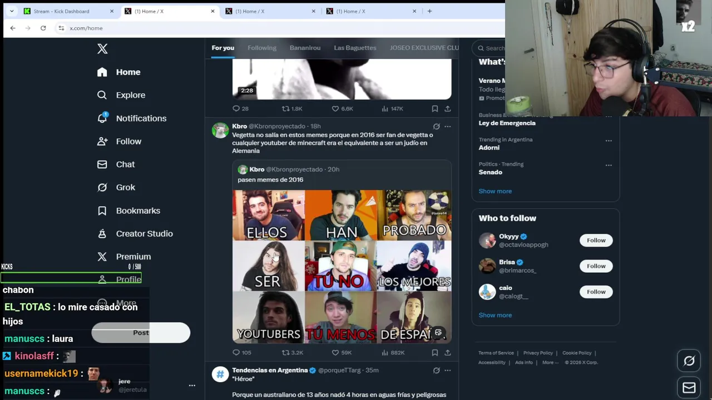Reload the page
712x400 pixels.
(43, 28)
